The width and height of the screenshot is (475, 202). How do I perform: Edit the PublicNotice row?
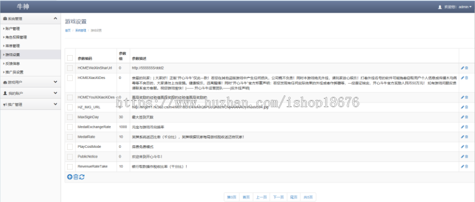(462, 156)
